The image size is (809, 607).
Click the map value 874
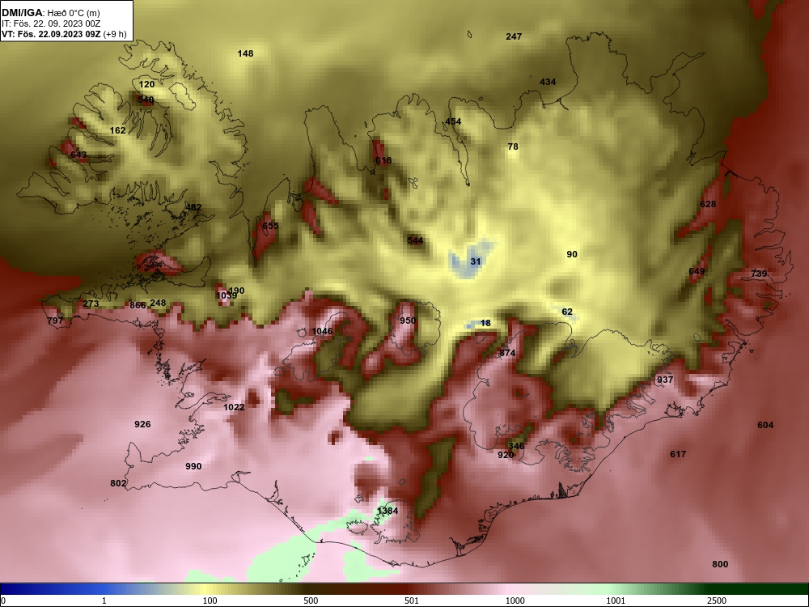[507, 353]
